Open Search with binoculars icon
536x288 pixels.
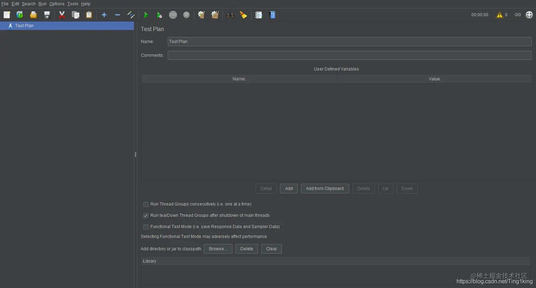[230, 15]
